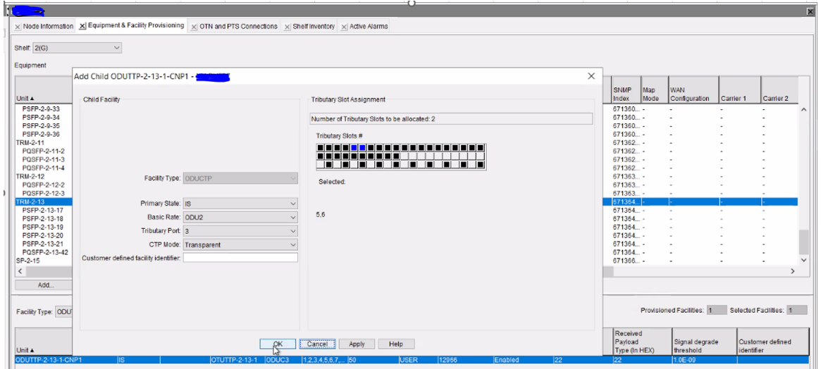The height and width of the screenshot is (369, 821).
Task: Open the Tributary Port dropdown
Action: [240, 231]
